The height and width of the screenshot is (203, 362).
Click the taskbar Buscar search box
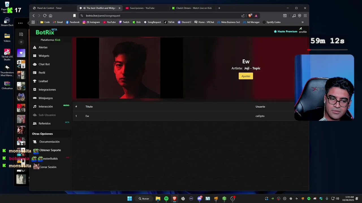tap(144, 198)
